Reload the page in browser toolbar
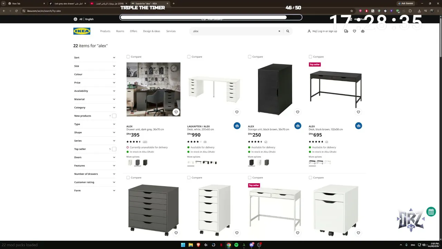442x249 pixels. pos(16,11)
